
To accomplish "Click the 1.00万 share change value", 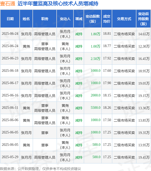I will [x=95, y=46].
